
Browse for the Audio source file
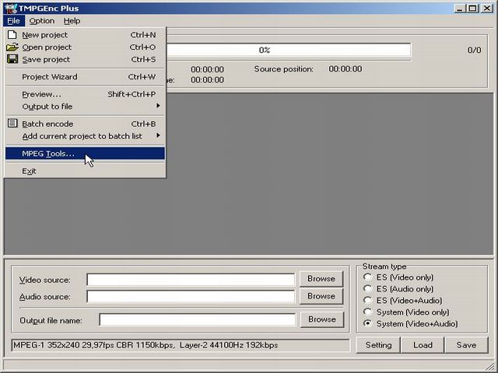click(x=321, y=296)
